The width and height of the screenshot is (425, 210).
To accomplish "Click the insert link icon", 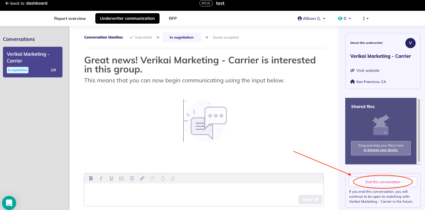I will click(x=142, y=178).
